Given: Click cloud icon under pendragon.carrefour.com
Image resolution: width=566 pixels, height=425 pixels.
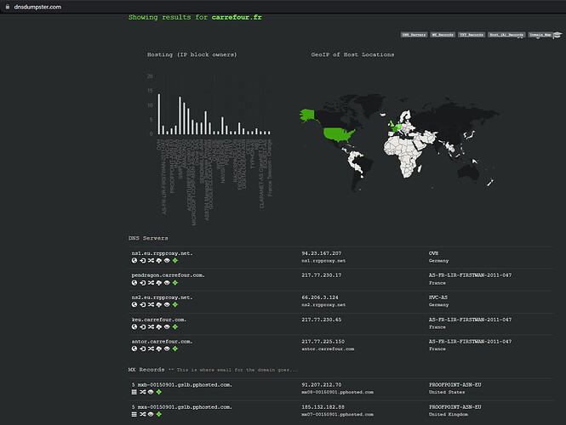Looking at the screenshot, I should point(159,283).
